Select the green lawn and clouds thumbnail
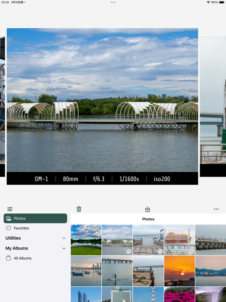 [x=86, y=240]
